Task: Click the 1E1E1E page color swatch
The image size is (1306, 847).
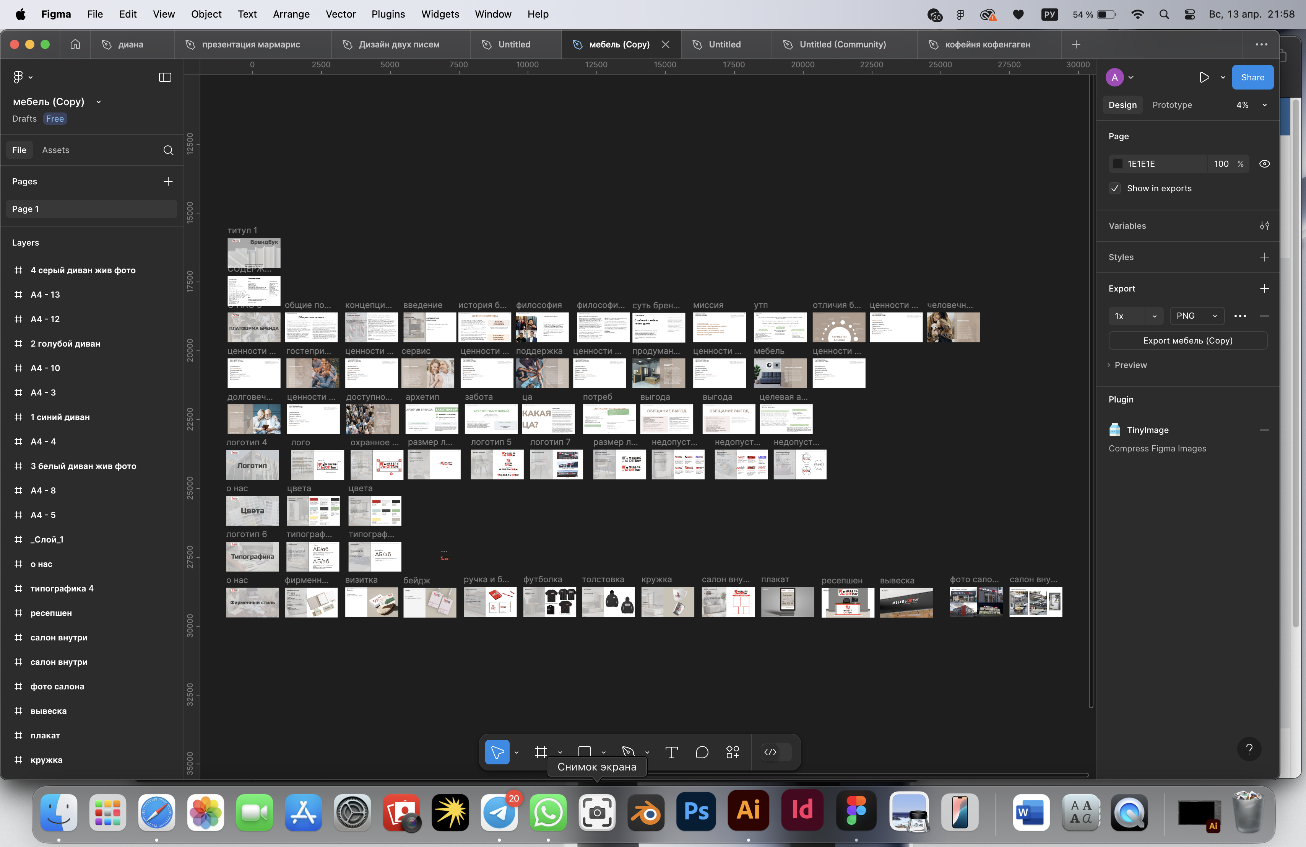Action: [x=1118, y=164]
